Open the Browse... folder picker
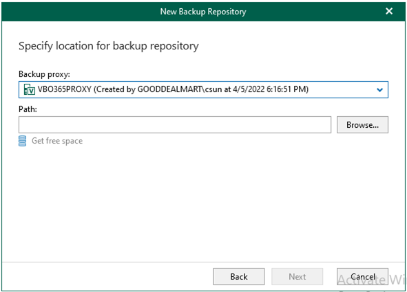This screenshot has height=292, width=407. [362, 125]
